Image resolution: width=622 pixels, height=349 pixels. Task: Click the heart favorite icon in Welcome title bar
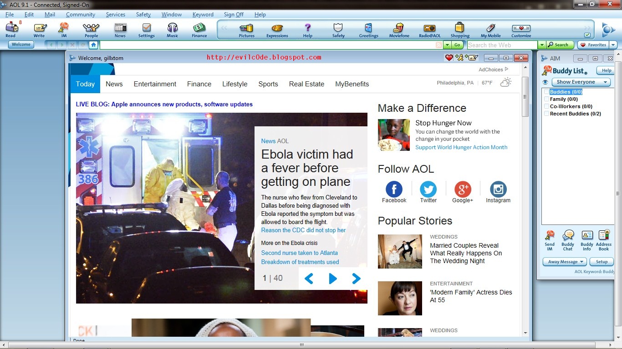tap(449, 58)
